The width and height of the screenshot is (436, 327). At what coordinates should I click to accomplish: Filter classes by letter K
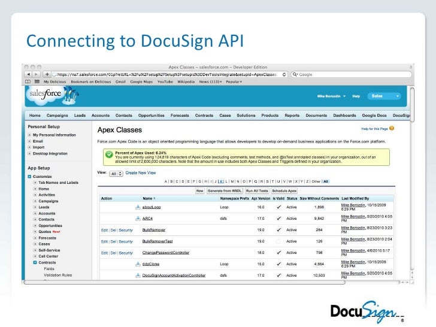coord(221,181)
